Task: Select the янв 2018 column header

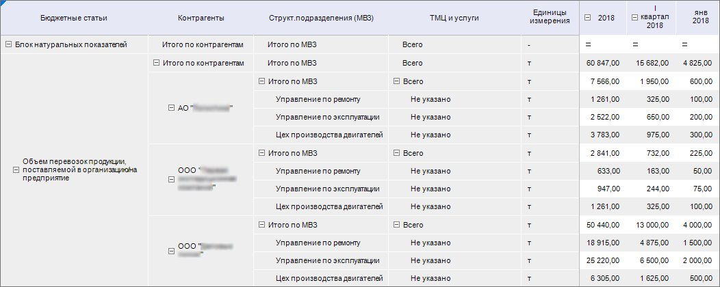Action: 695,17
